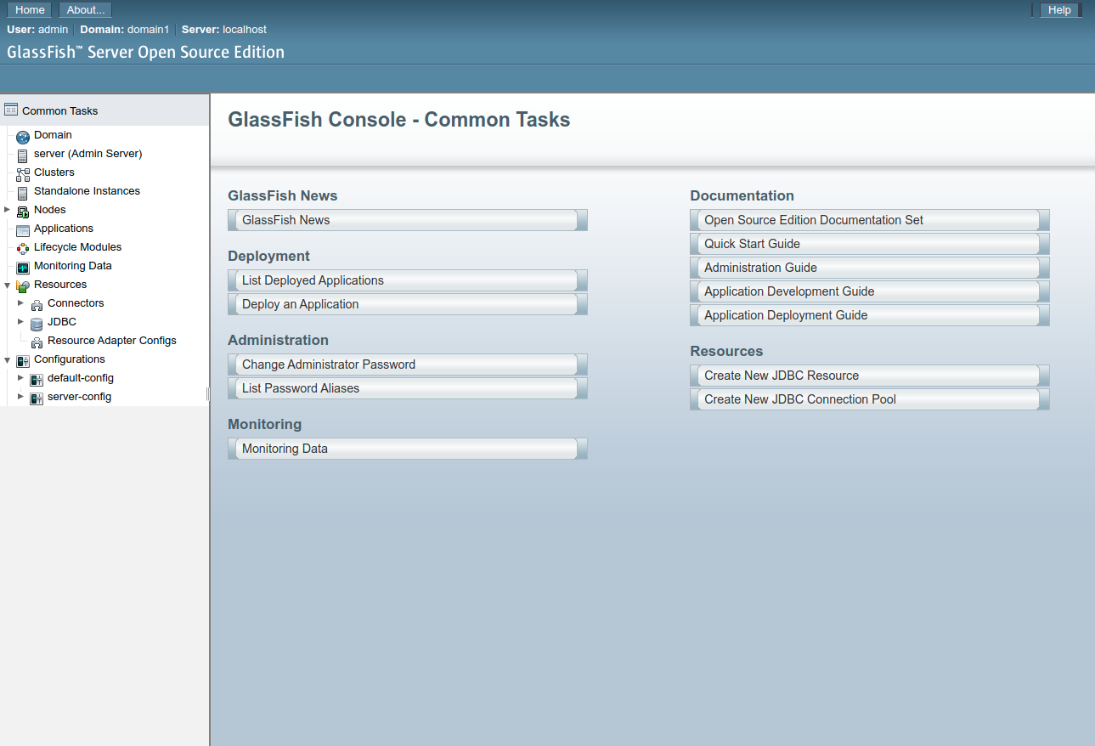This screenshot has height=746, width=1095.
Task: Click List Password Aliases
Action: tap(408, 388)
